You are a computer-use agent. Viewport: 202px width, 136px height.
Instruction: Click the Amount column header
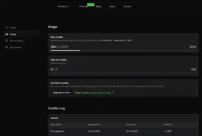pyautogui.click(x=167, y=124)
